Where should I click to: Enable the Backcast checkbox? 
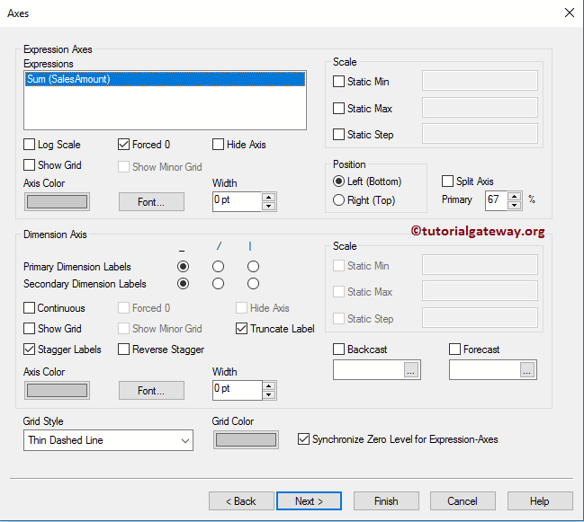click(x=338, y=349)
